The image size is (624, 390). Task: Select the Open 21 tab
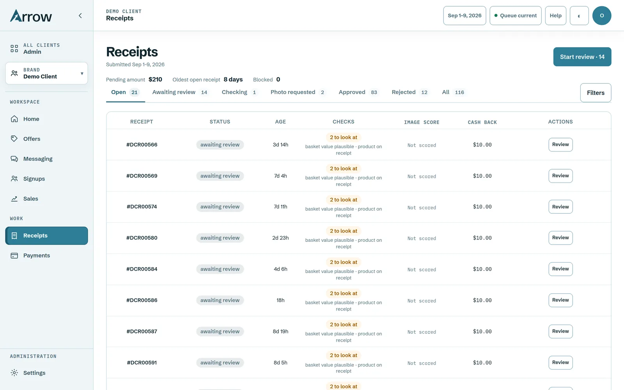125,92
